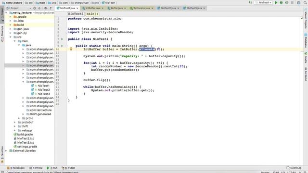Run main from gutter arrow at line 9

click(x=62, y=46)
